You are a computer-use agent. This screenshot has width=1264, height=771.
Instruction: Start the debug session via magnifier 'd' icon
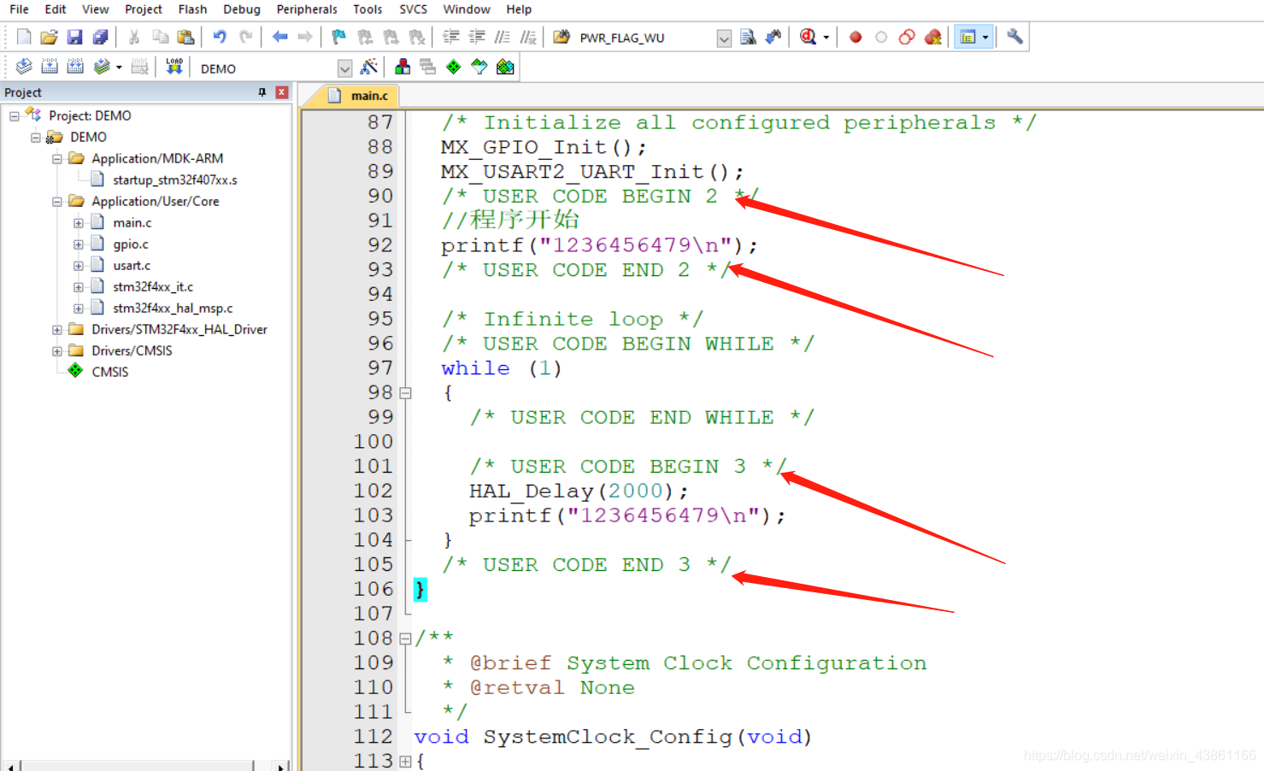pos(808,37)
